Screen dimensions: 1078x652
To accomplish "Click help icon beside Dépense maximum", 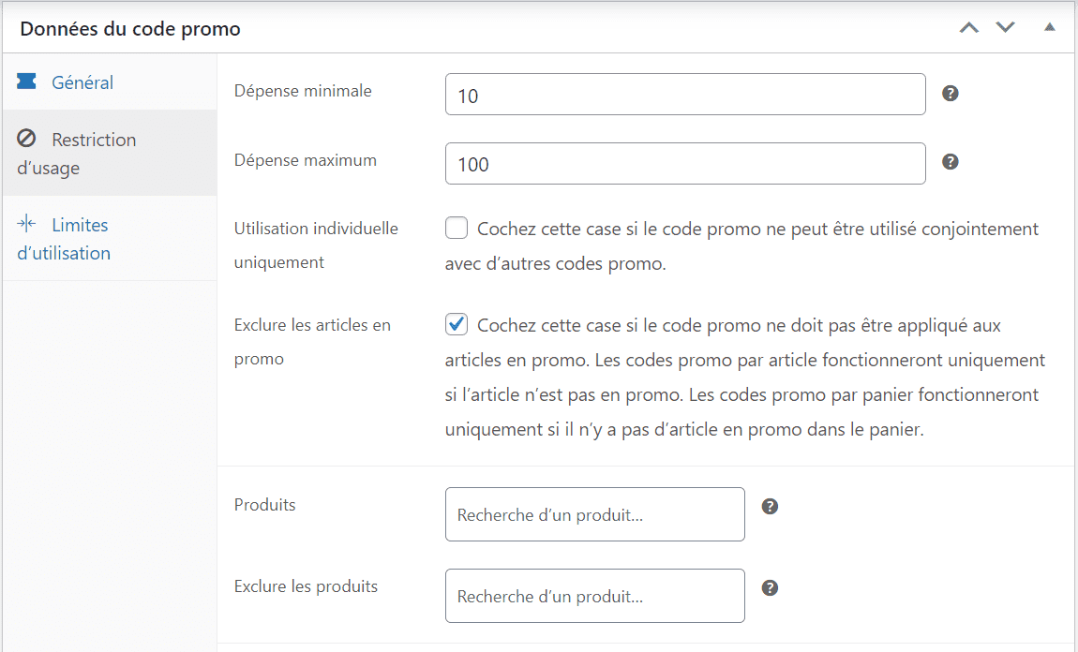I will (951, 161).
